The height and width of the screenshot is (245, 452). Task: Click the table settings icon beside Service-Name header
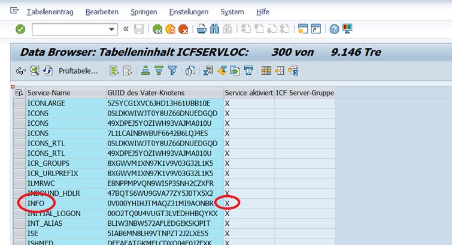pyautogui.click(x=19, y=93)
